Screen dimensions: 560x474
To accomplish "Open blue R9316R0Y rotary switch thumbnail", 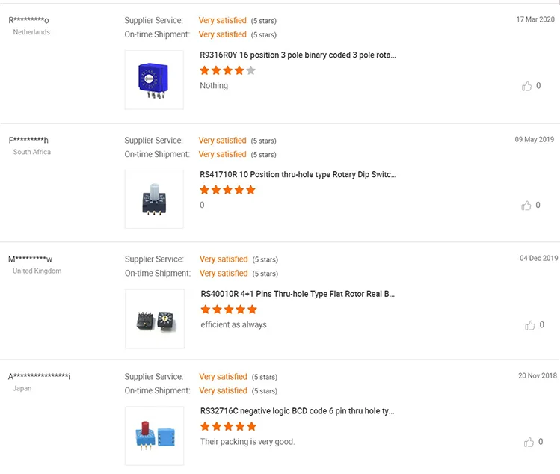I will point(154,79).
